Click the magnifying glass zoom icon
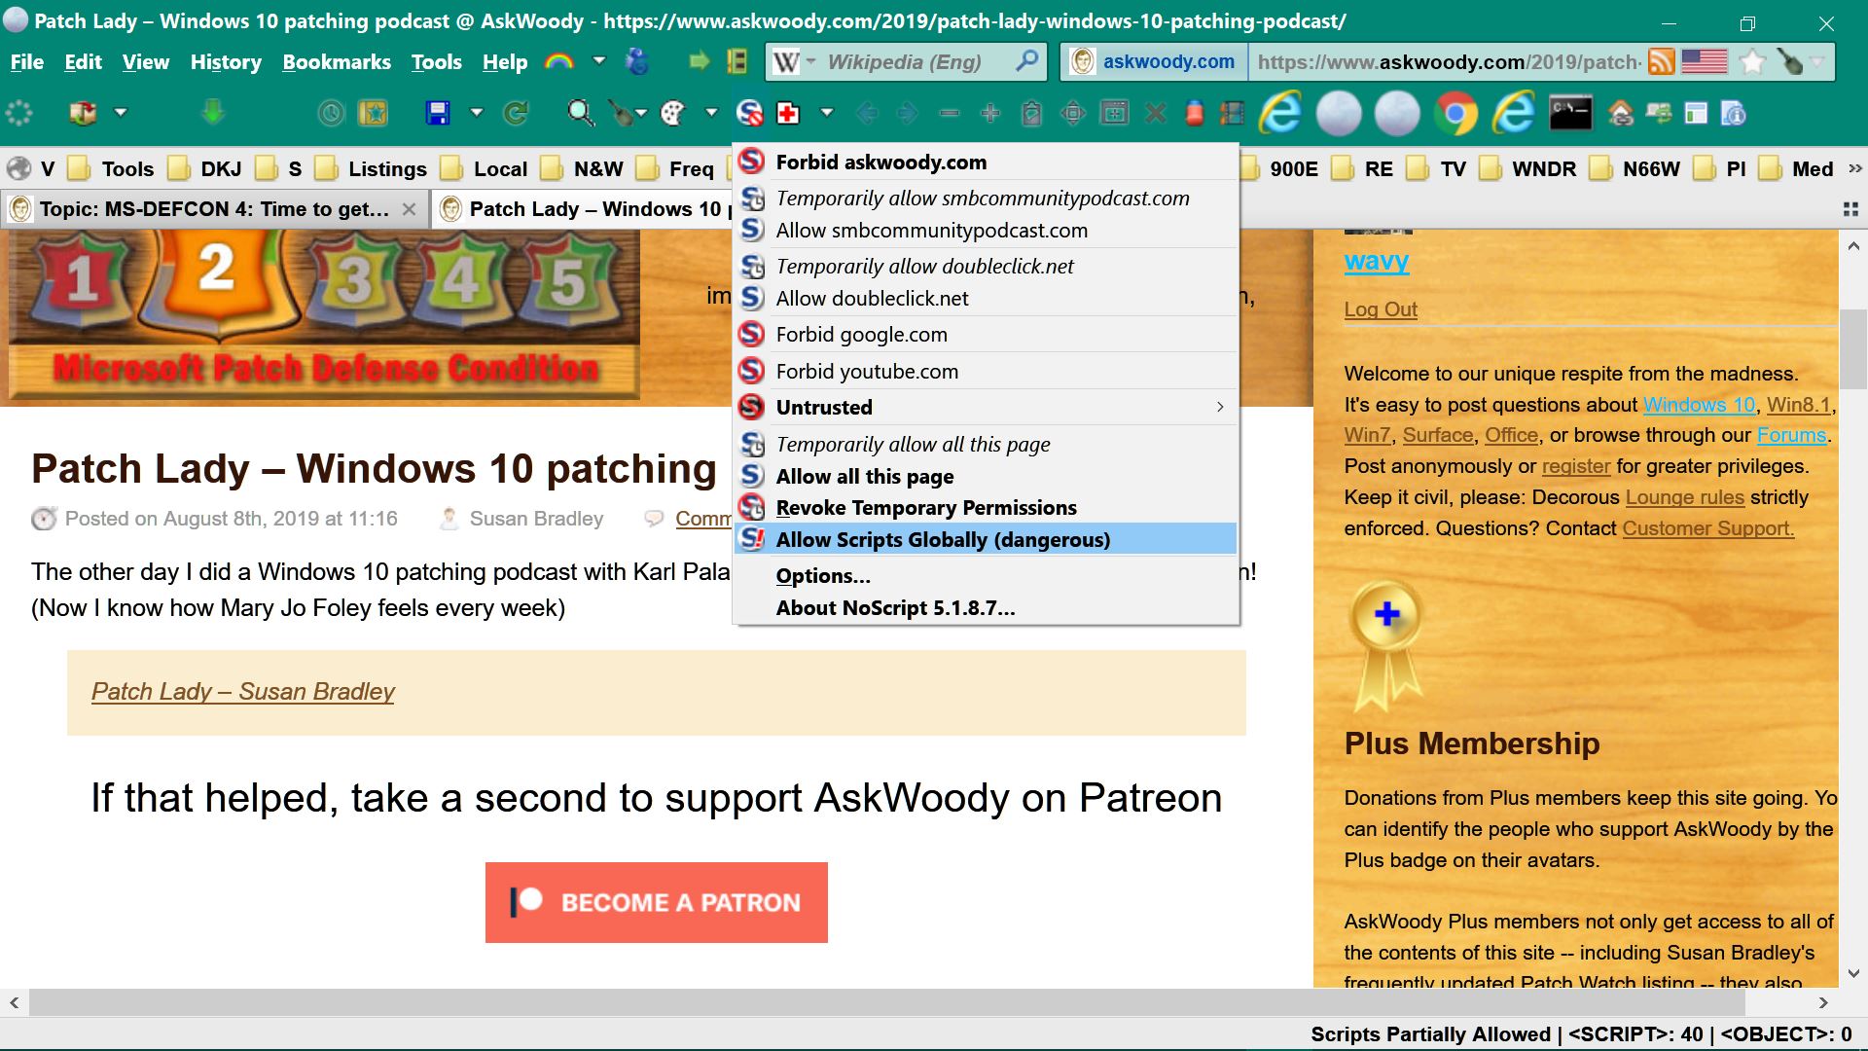 (x=580, y=114)
